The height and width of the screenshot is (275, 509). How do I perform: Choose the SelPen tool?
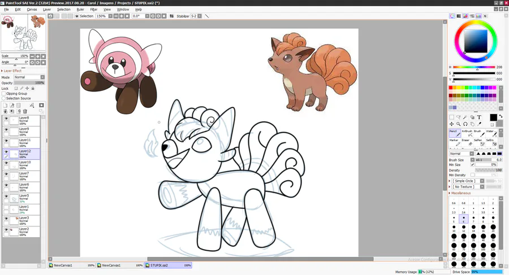click(479, 142)
